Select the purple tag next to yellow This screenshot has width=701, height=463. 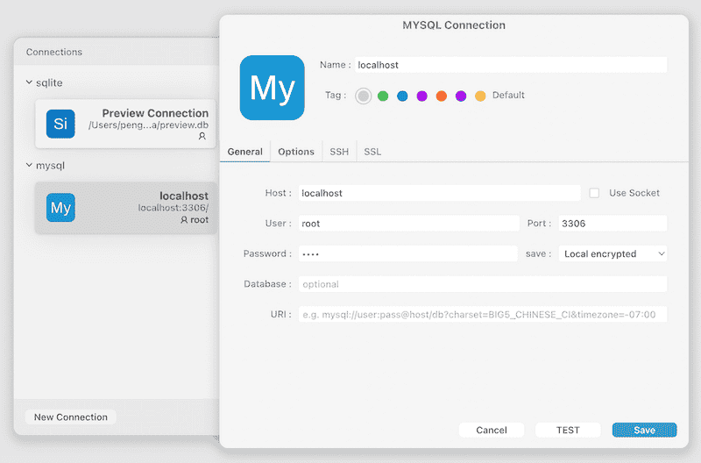coord(461,96)
